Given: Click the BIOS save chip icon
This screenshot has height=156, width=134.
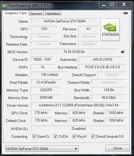Looking at the screenshot, I should pyautogui.click(x=123, y=52).
